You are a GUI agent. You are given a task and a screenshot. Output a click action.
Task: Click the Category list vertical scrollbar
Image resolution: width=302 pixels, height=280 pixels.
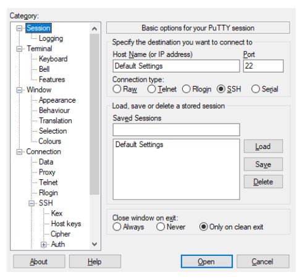[x=94, y=114]
